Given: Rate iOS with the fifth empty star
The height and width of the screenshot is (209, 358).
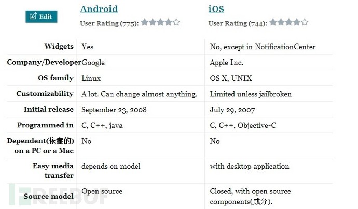Looking at the screenshot, I should tap(305, 22).
